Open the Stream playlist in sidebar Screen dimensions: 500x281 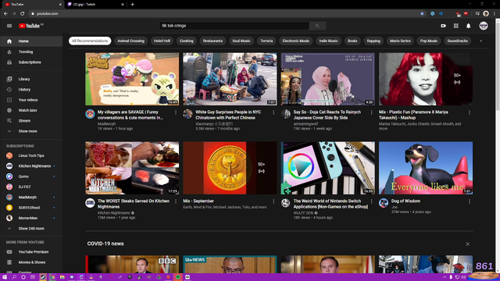coord(31,121)
